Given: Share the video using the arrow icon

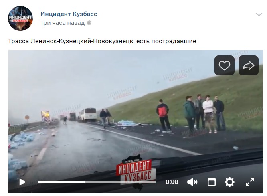Looking at the screenshot, I should point(249,65).
